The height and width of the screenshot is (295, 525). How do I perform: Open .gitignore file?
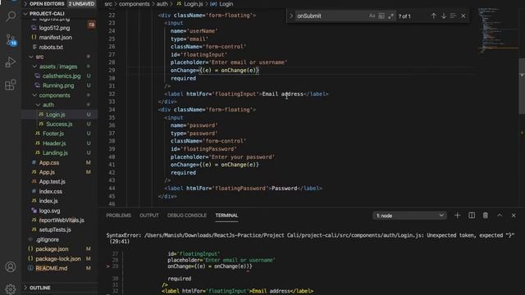pyautogui.click(x=60, y=239)
